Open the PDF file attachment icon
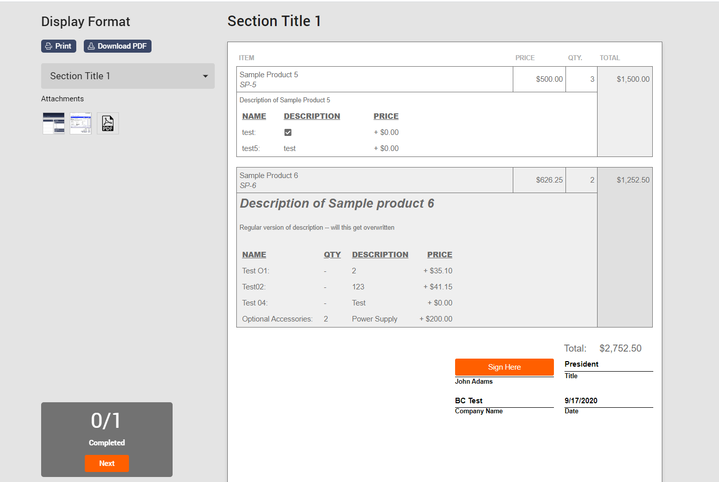This screenshot has width=719, height=482. [108, 123]
